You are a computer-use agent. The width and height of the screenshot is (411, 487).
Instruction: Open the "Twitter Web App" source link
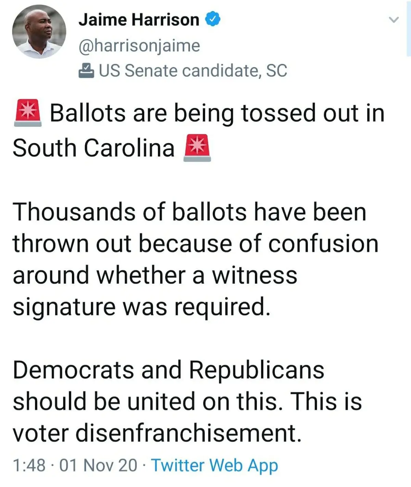click(214, 465)
